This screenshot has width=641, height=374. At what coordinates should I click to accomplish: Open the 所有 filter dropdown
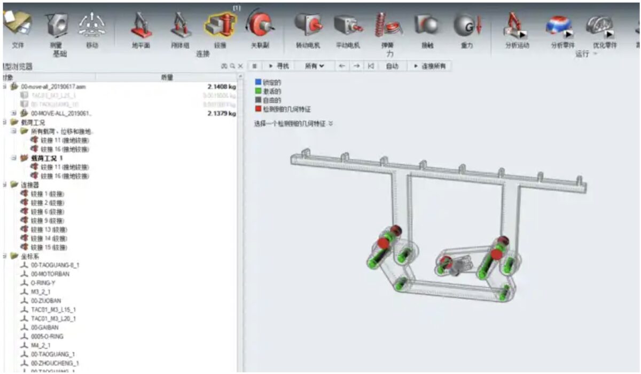tap(315, 66)
